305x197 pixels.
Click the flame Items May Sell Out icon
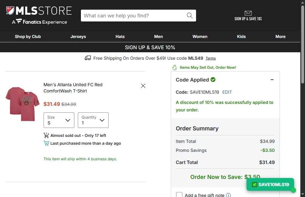coord(175,68)
